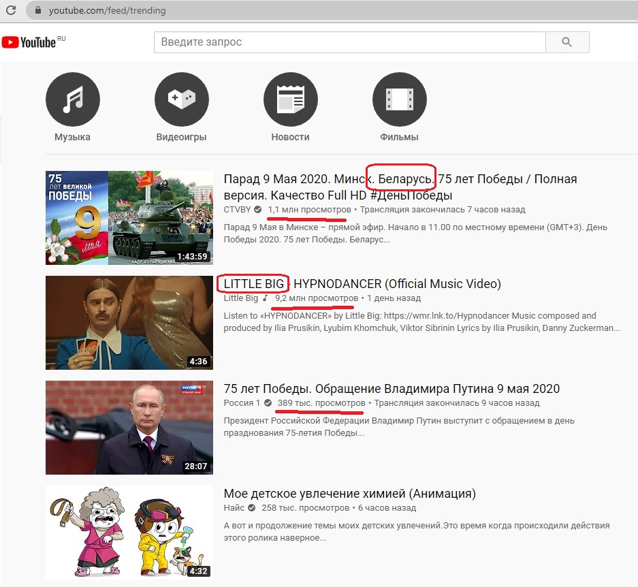Open the Putin address video thumbnail
This screenshot has width=638, height=587.
click(129, 428)
